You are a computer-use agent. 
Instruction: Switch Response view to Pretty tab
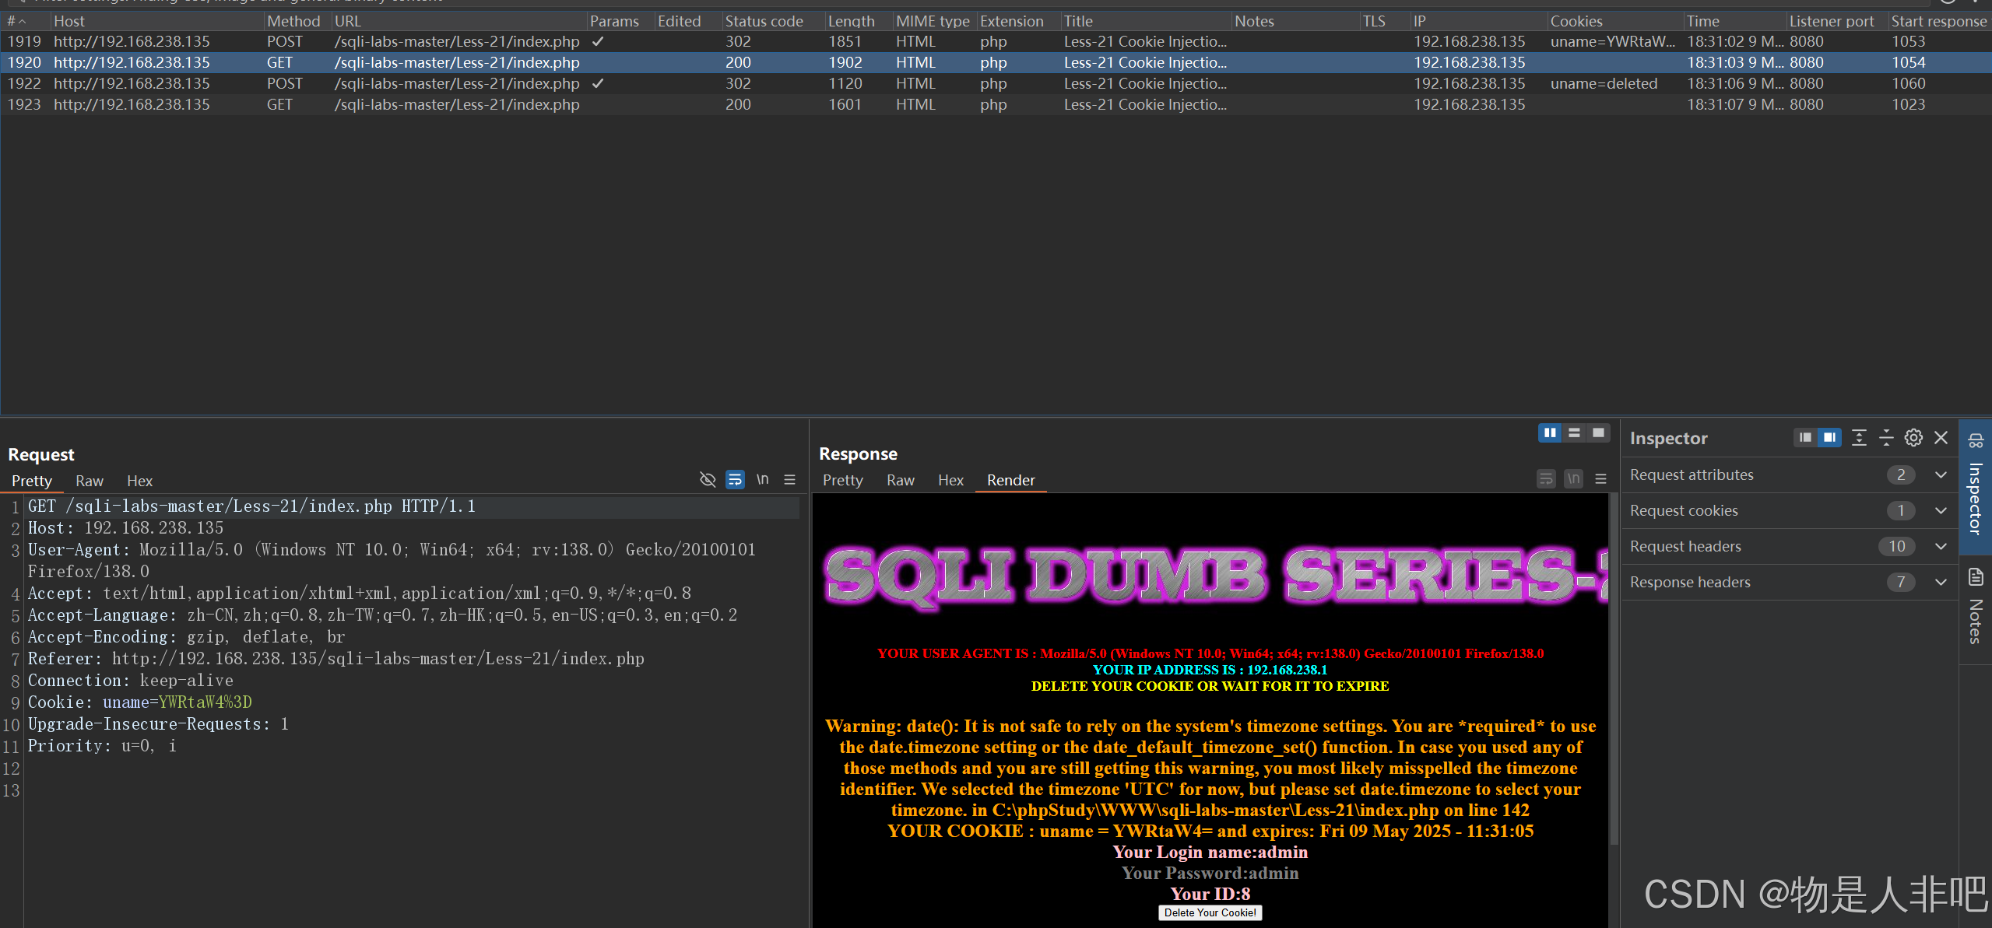(x=842, y=480)
